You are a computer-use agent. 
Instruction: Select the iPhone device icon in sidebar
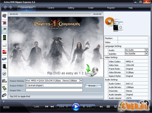[5, 38]
